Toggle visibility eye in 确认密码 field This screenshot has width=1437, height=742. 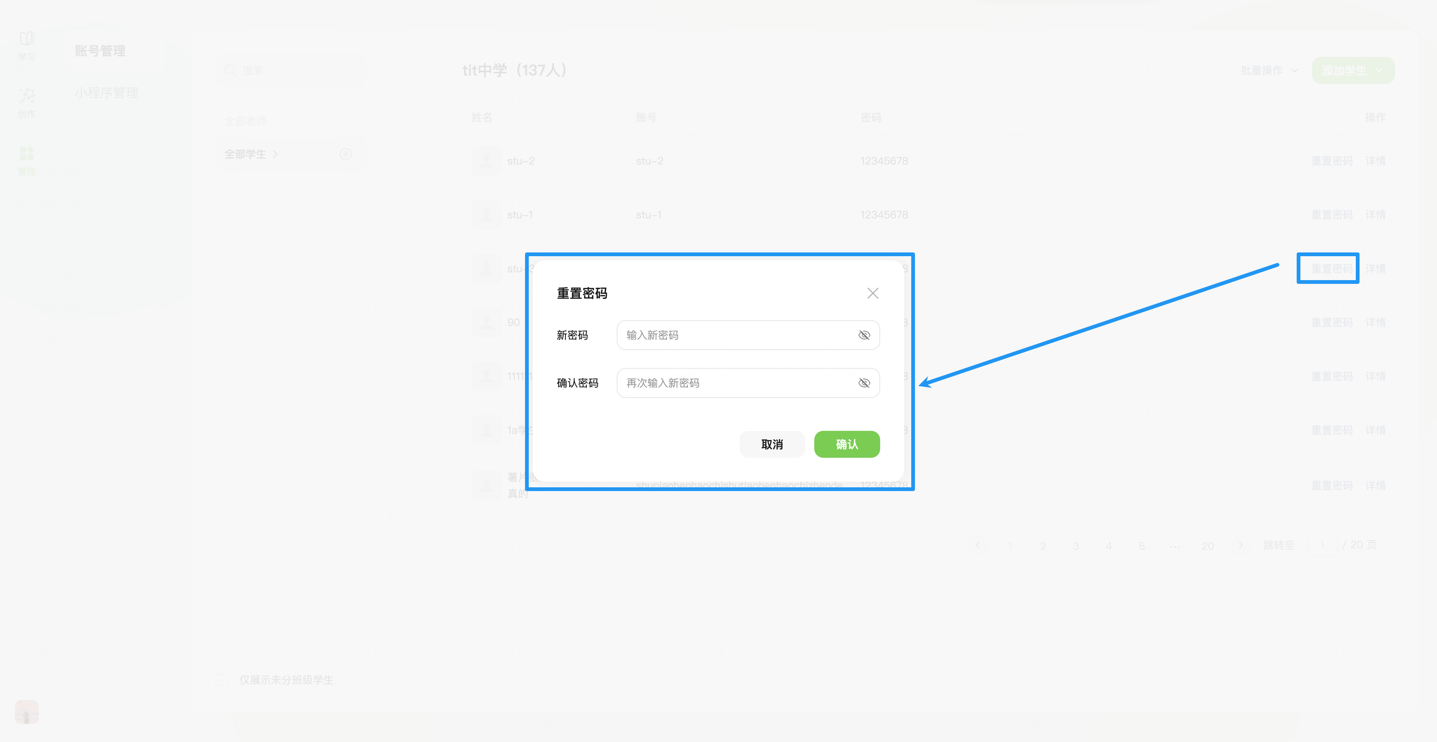point(864,383)
